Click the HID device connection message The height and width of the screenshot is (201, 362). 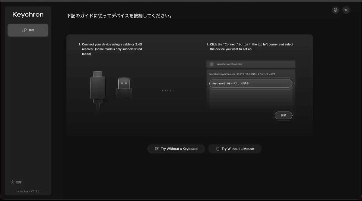242,74
